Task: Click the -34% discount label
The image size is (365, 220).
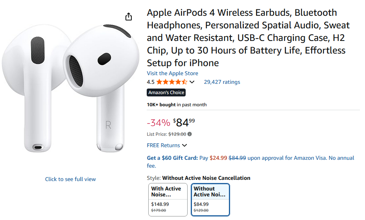Action: (159, 123)
